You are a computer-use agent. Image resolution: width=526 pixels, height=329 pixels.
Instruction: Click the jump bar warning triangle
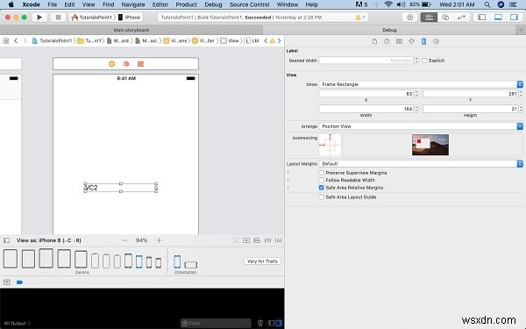click(x=273, y=41)
